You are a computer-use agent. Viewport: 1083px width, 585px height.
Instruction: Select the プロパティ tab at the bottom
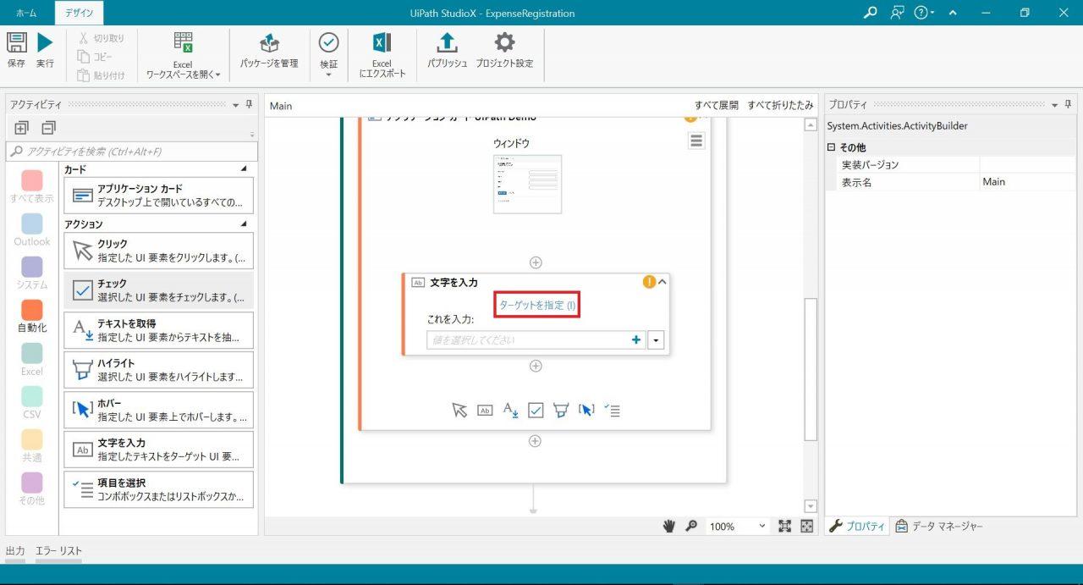[x=858, y=526]
